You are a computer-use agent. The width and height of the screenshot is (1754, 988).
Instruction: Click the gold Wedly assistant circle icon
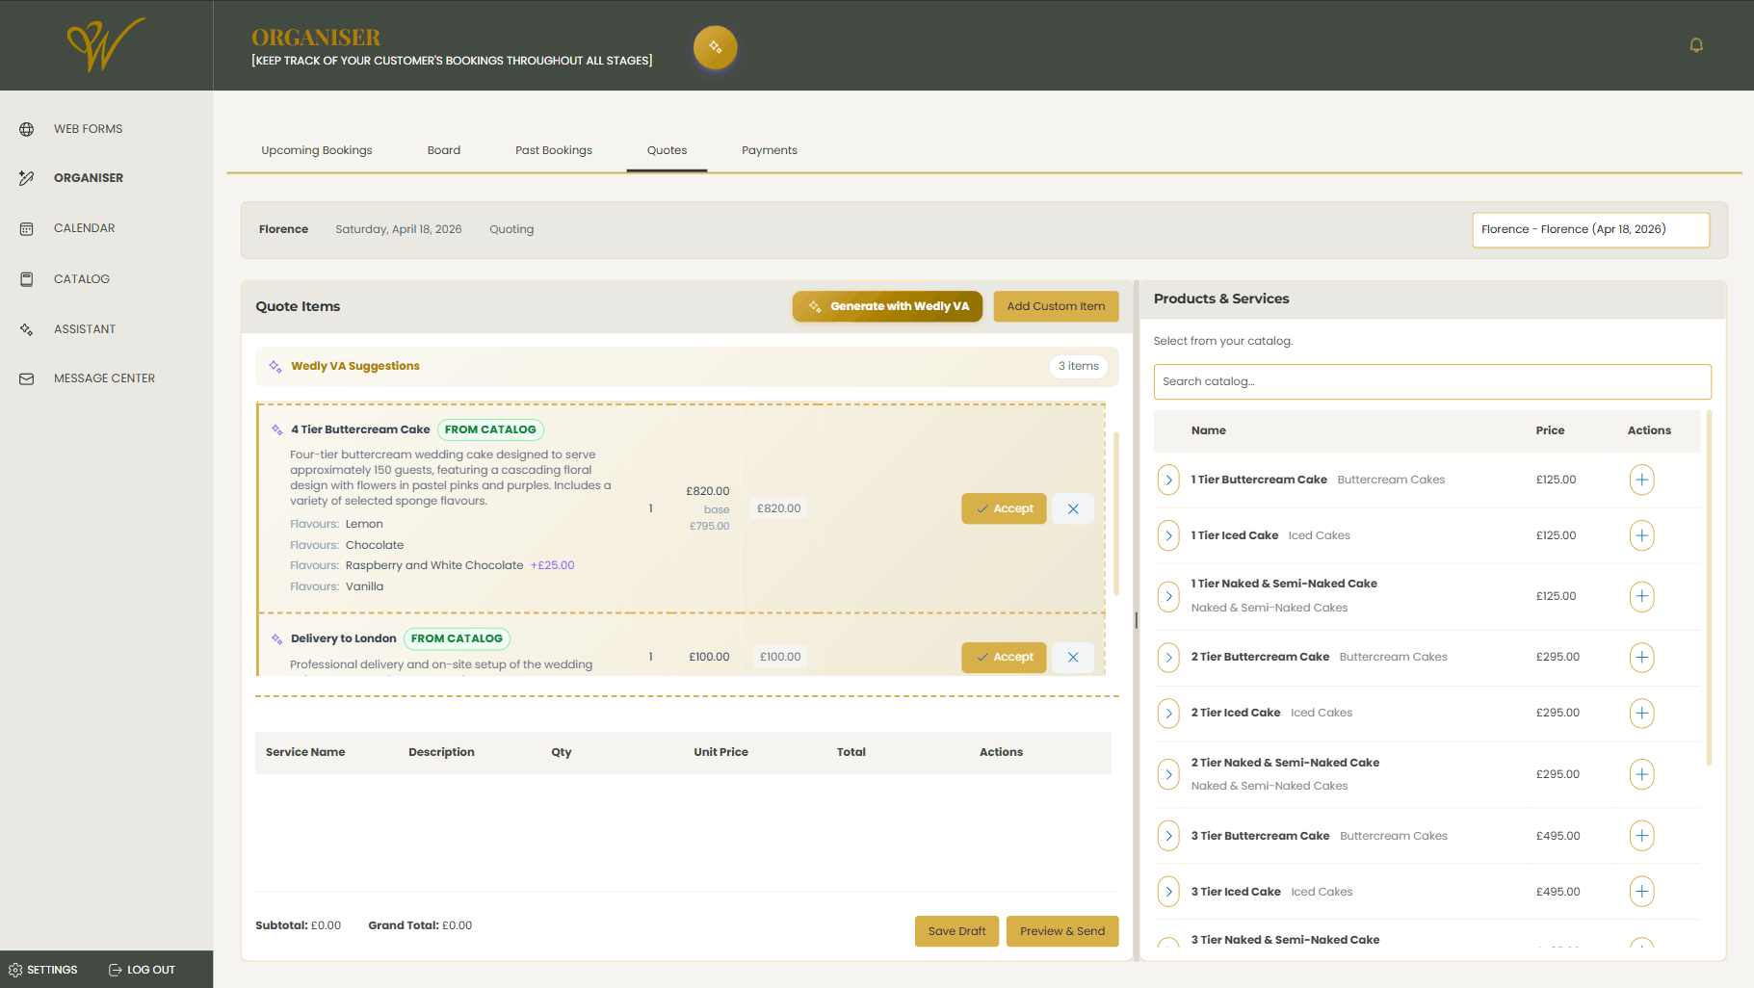tap(715, 46)
